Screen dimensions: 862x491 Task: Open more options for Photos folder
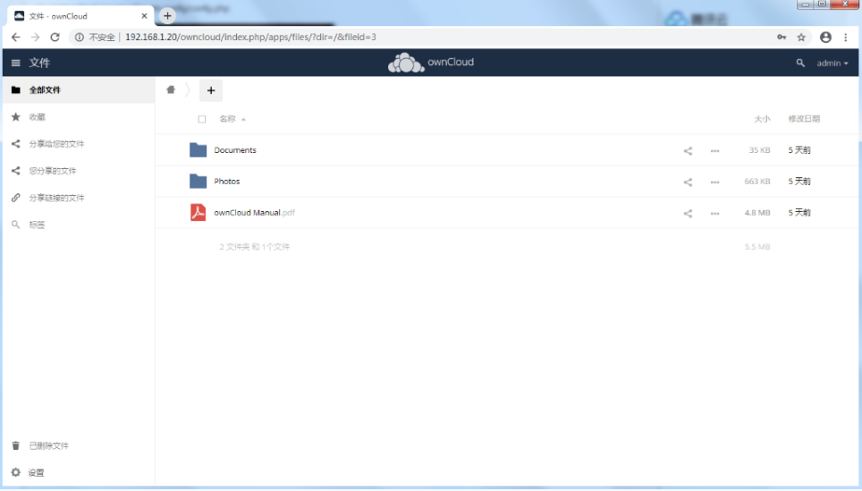(714, 182)
